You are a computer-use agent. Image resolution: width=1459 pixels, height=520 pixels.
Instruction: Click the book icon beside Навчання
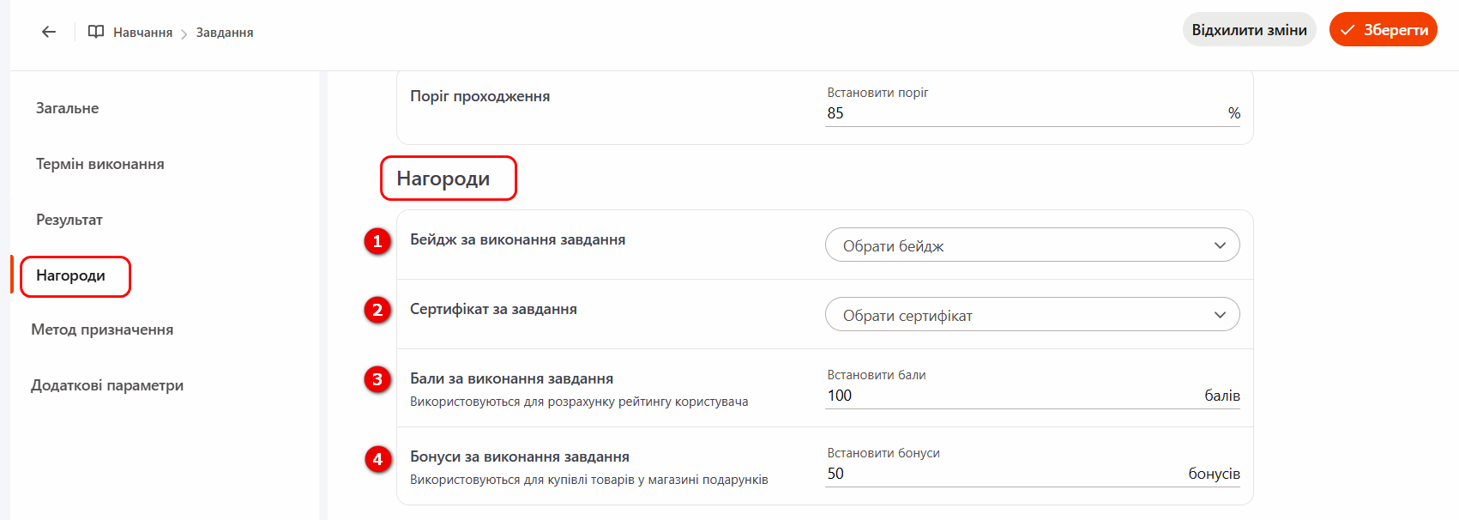(96, 32)
